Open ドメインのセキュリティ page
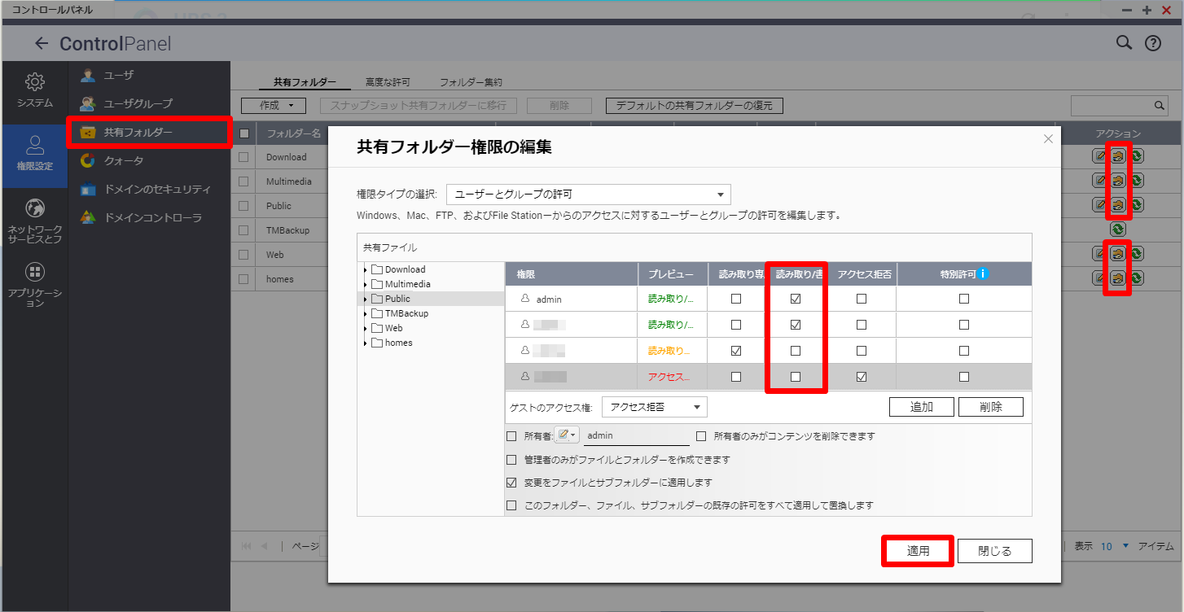 click(149, 189)
